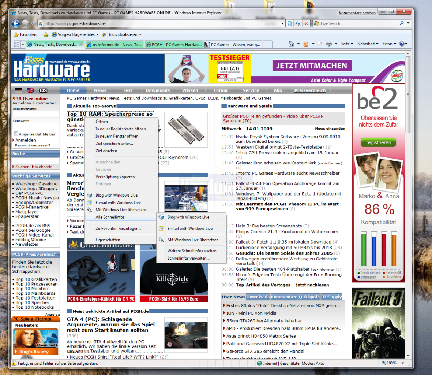The image size is (432, 375).
Task: Open the Favoriten panel
Action: click(x=25, y=34)
